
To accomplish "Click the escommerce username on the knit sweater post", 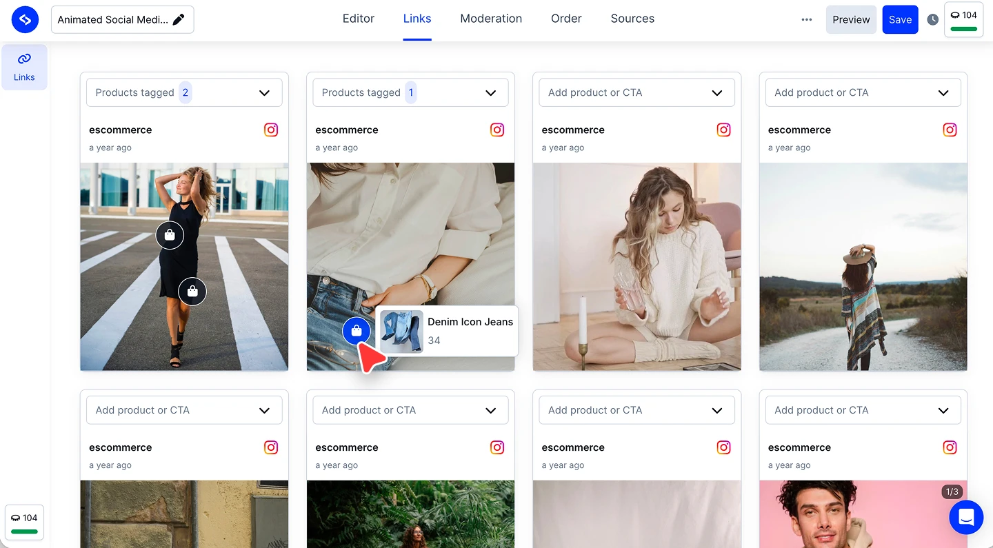I will pyautogui.click(x=573, y=130).
